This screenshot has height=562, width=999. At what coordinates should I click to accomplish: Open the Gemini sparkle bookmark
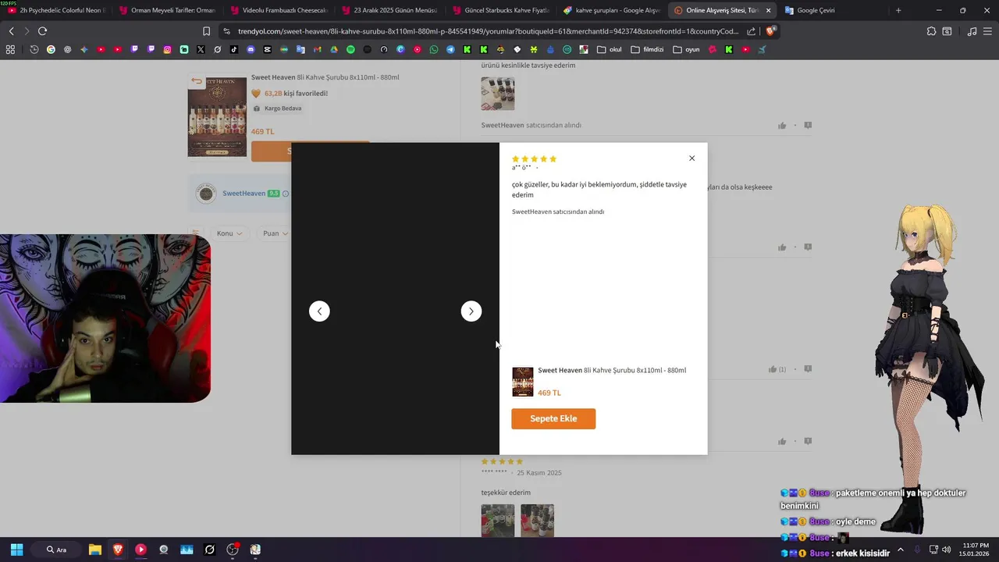pyautogui.click(x=84, y=49)
